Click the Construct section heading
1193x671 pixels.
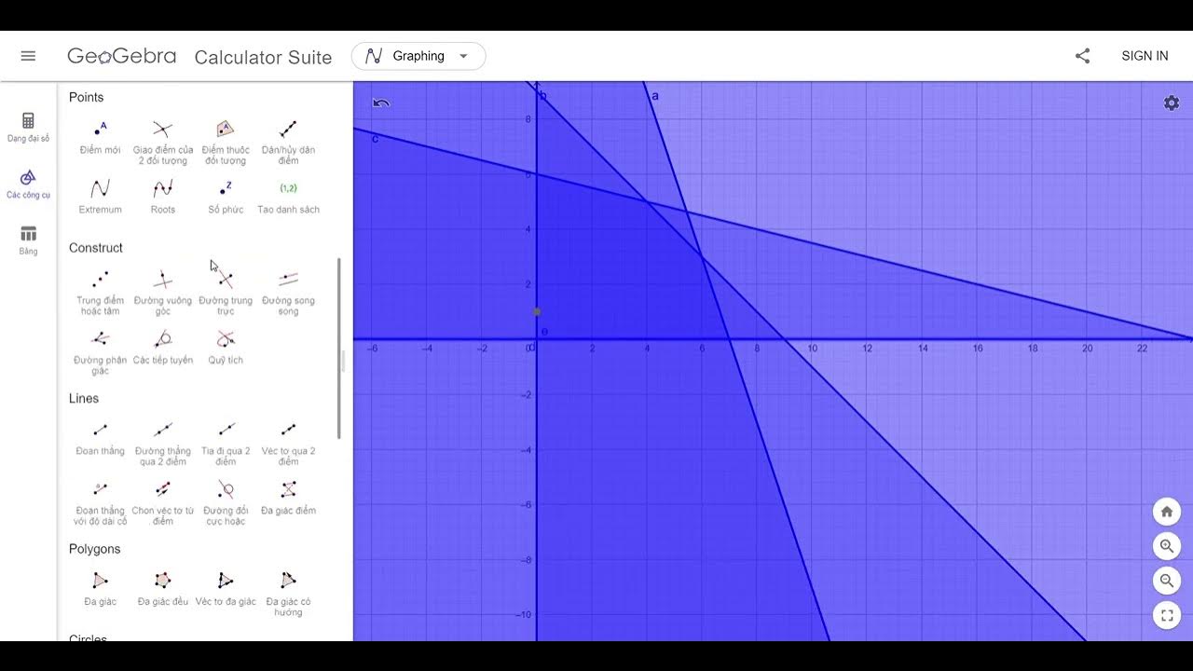pyautogui.click(x=96, y=248)
